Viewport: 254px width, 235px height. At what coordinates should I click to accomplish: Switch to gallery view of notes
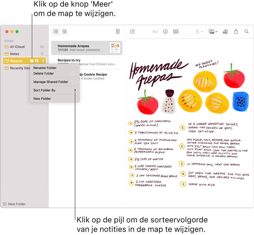[64, 32]
